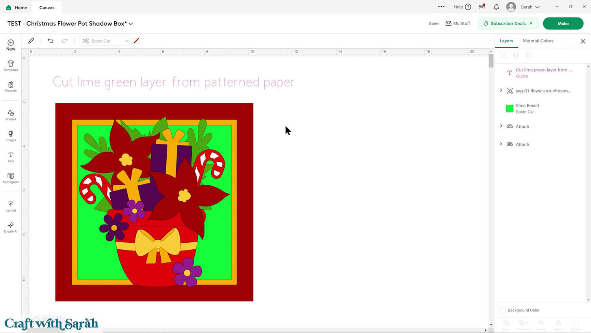Close the Layers panel
Viewport: 591px width, 333px height.
click(x=583, y=41)
